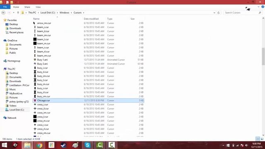The width and height of the screenshot is (265, 149).
Task: Select the arrow_rm.cur file icon
Action: click(34, 23)
